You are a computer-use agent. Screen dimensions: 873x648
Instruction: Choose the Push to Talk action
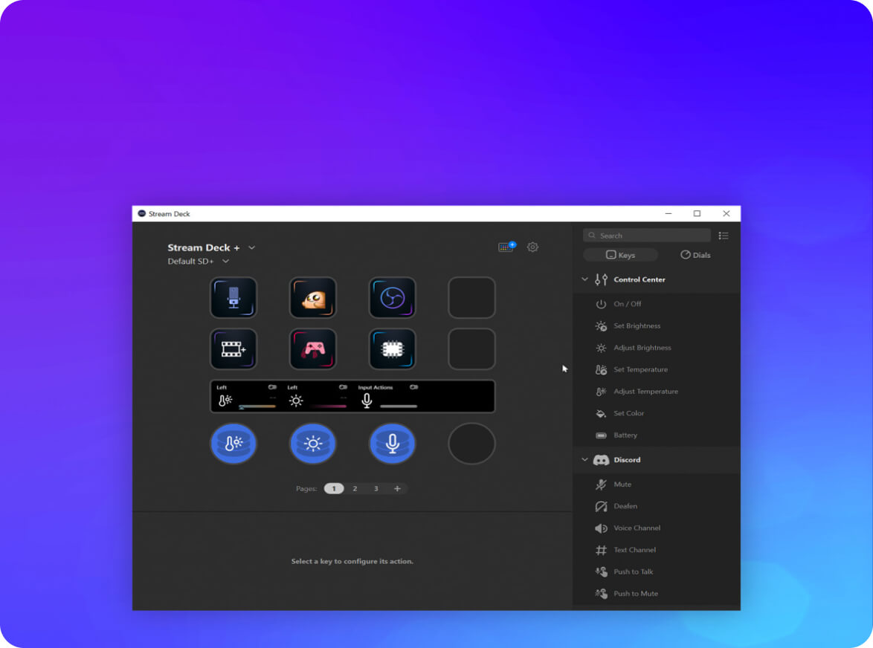pos(657,571)
